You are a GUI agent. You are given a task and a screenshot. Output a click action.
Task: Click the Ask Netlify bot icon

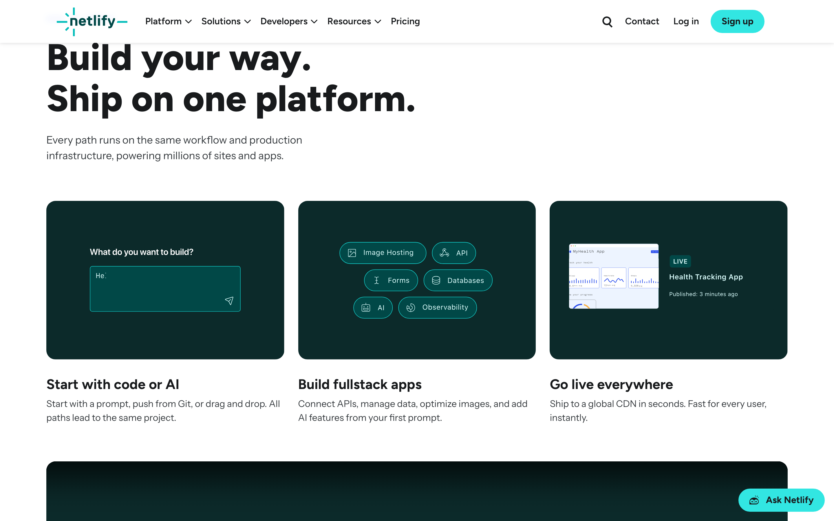pyautogui.click(x=754, y=500)
